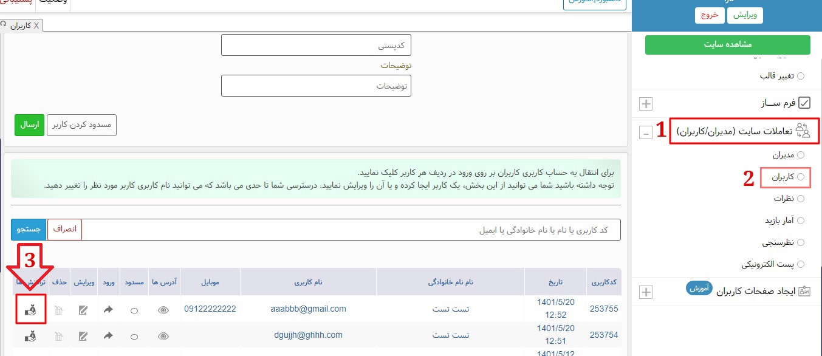
Task: Click login arrow icon for user 253755
Action: [x=108, y=310]
